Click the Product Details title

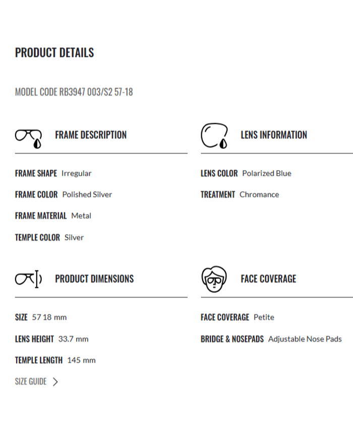(54, 52)
